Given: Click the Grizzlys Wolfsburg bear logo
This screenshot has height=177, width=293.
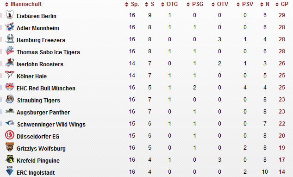Looking at the screenshot, I should (x=10, y=147).
